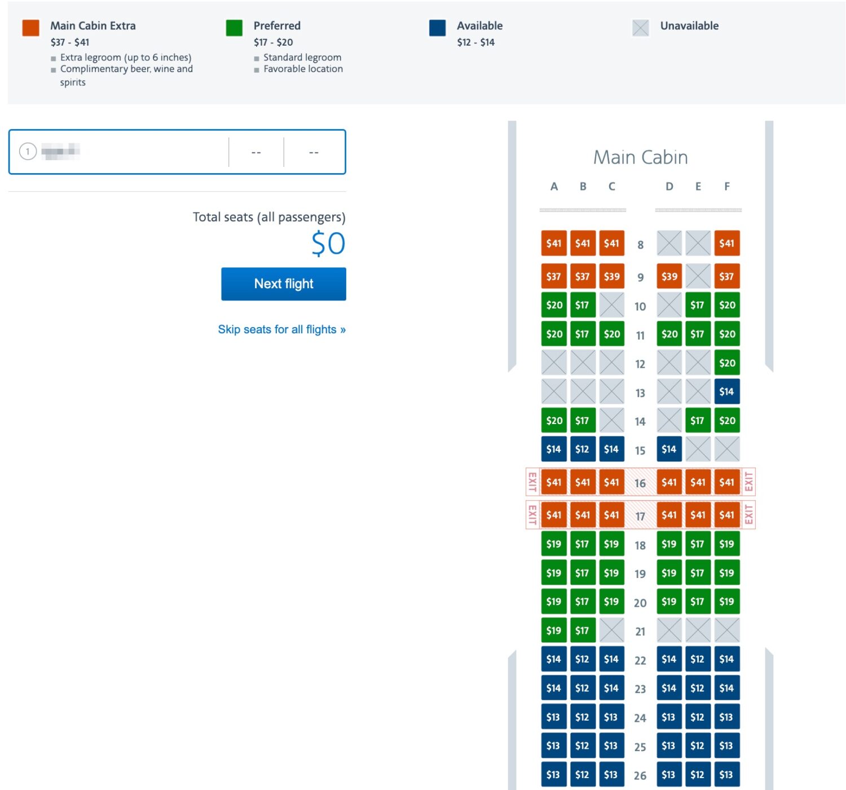The width and height of the screenshot is (846, 790).
Task: Select passenger 1 row to assign a seat
Action: click(177, 151)
